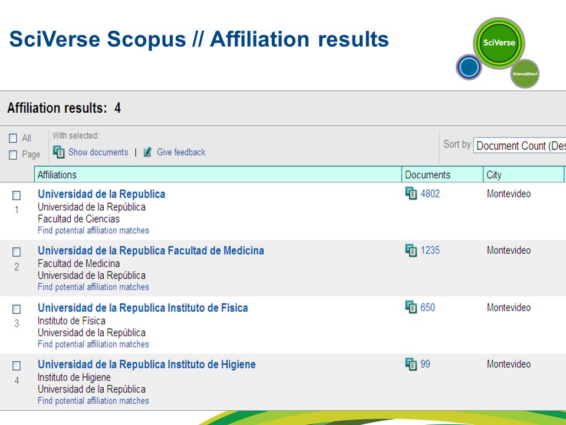
Task: Click document icon next to 650
Action: [411, 307]
